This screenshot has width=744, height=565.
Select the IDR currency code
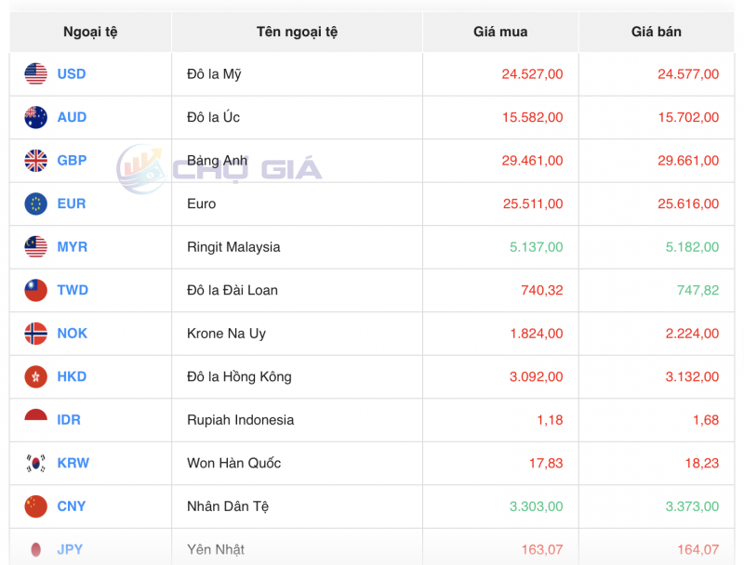[67, 420]
